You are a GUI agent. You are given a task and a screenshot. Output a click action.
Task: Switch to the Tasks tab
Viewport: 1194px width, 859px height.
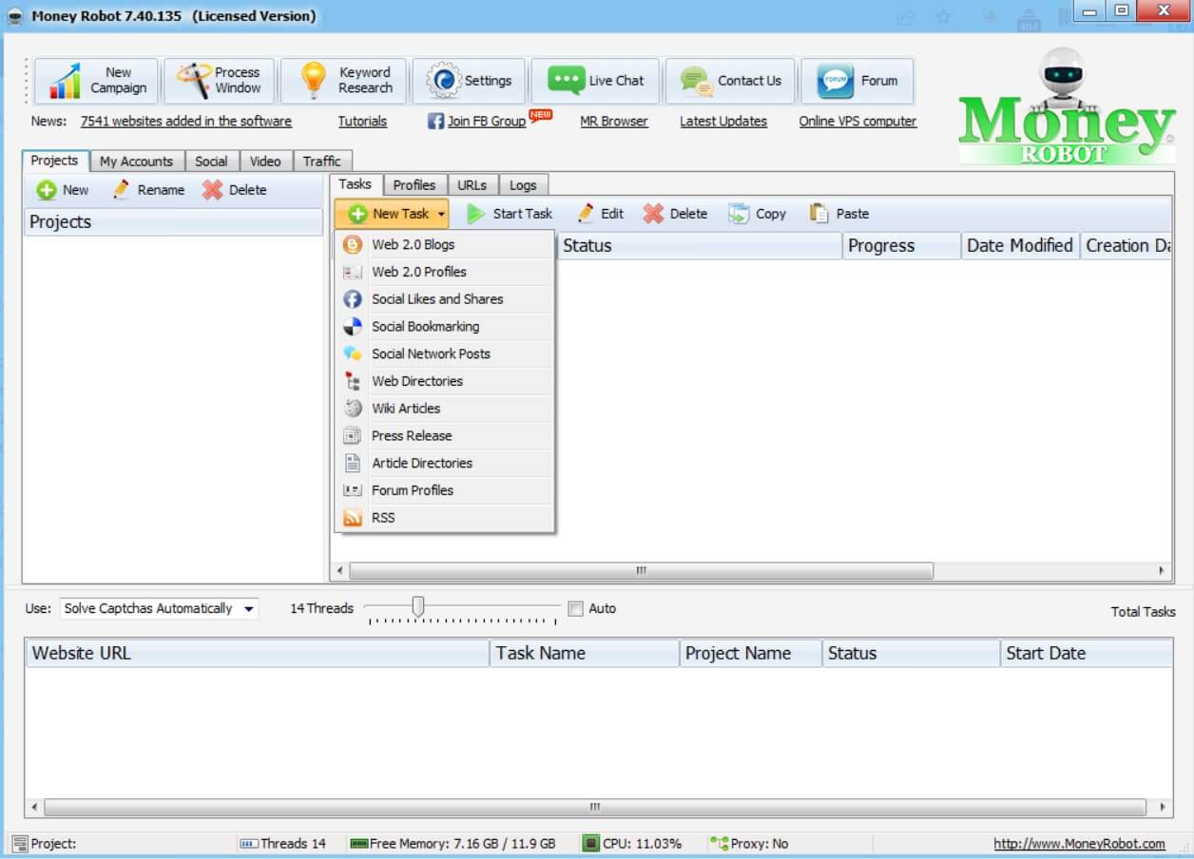click(x=356, y=184)
